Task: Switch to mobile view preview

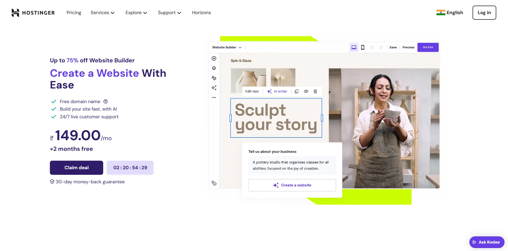Action: click(363, 47)
